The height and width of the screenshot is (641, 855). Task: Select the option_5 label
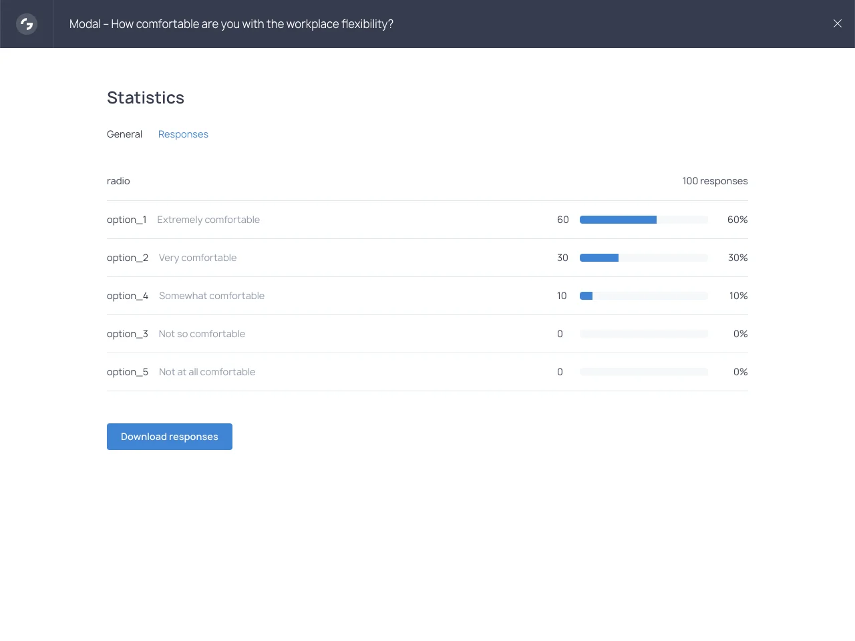[x=128, y=372]
